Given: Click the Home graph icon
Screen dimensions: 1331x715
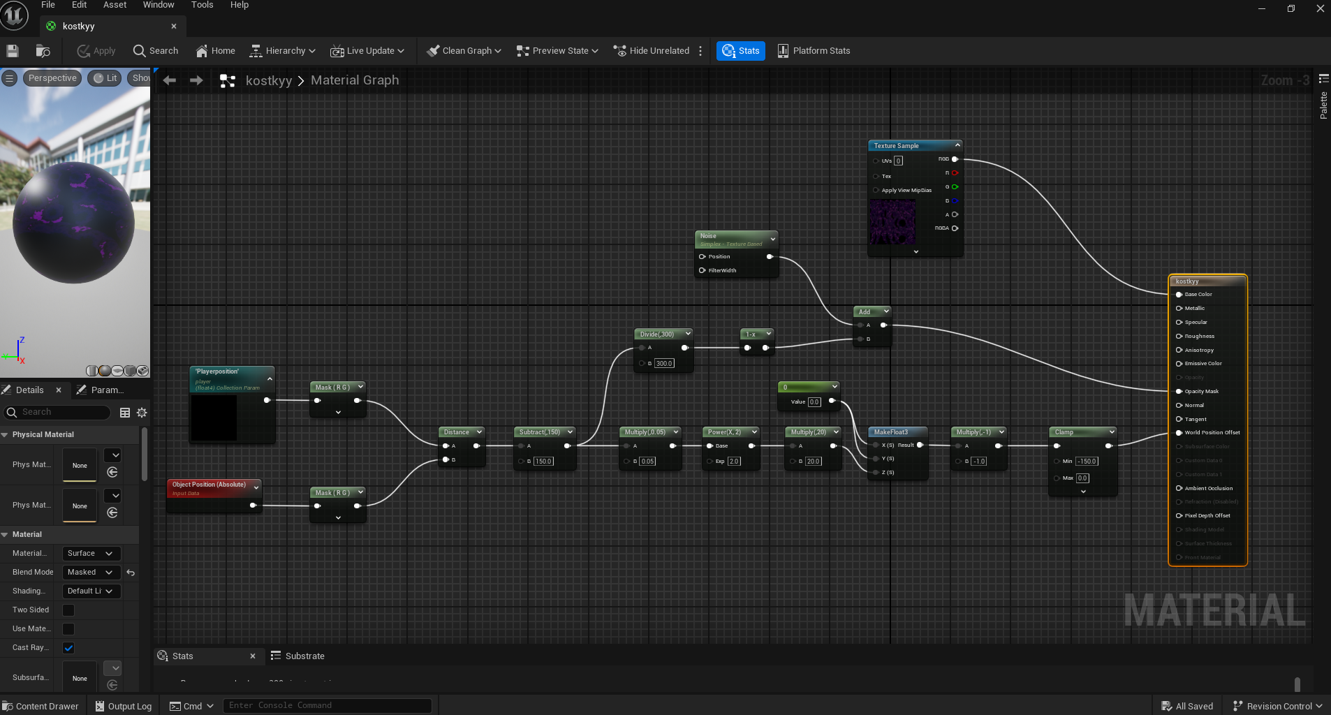Looking at the screenshot, I should tap(215, 51).
